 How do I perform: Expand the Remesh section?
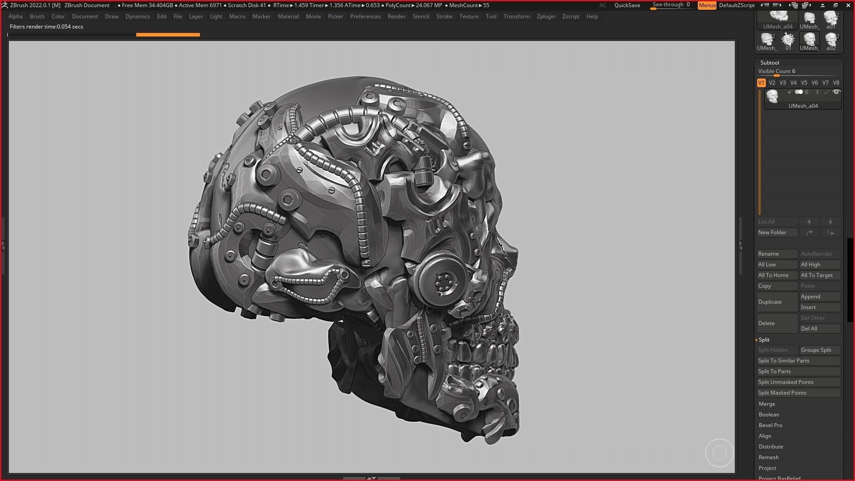tap(769, 457)
